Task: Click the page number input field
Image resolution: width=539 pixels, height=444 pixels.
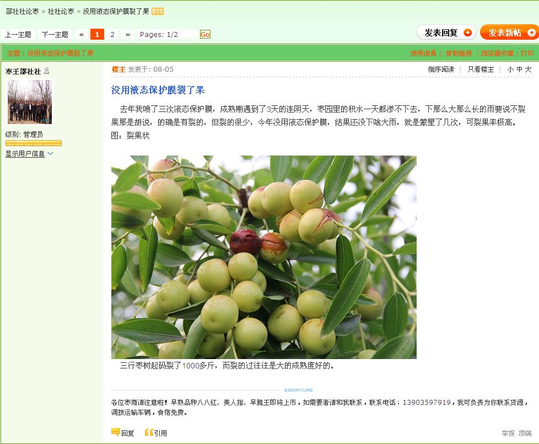Action: pos(190,34)
